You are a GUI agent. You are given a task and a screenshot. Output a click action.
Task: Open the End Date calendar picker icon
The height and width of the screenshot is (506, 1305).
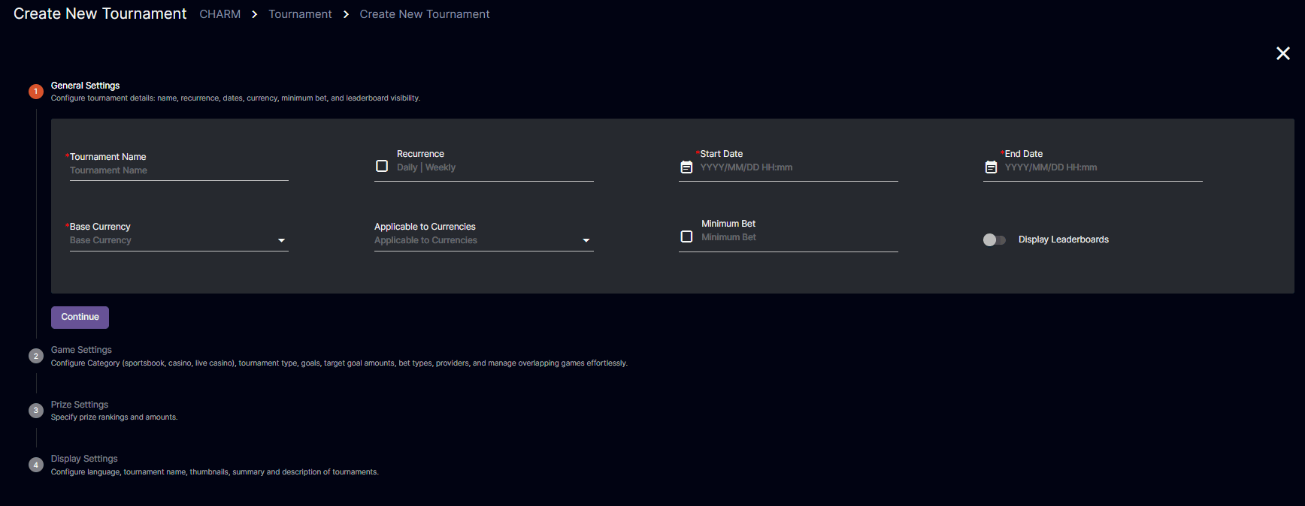991,167
